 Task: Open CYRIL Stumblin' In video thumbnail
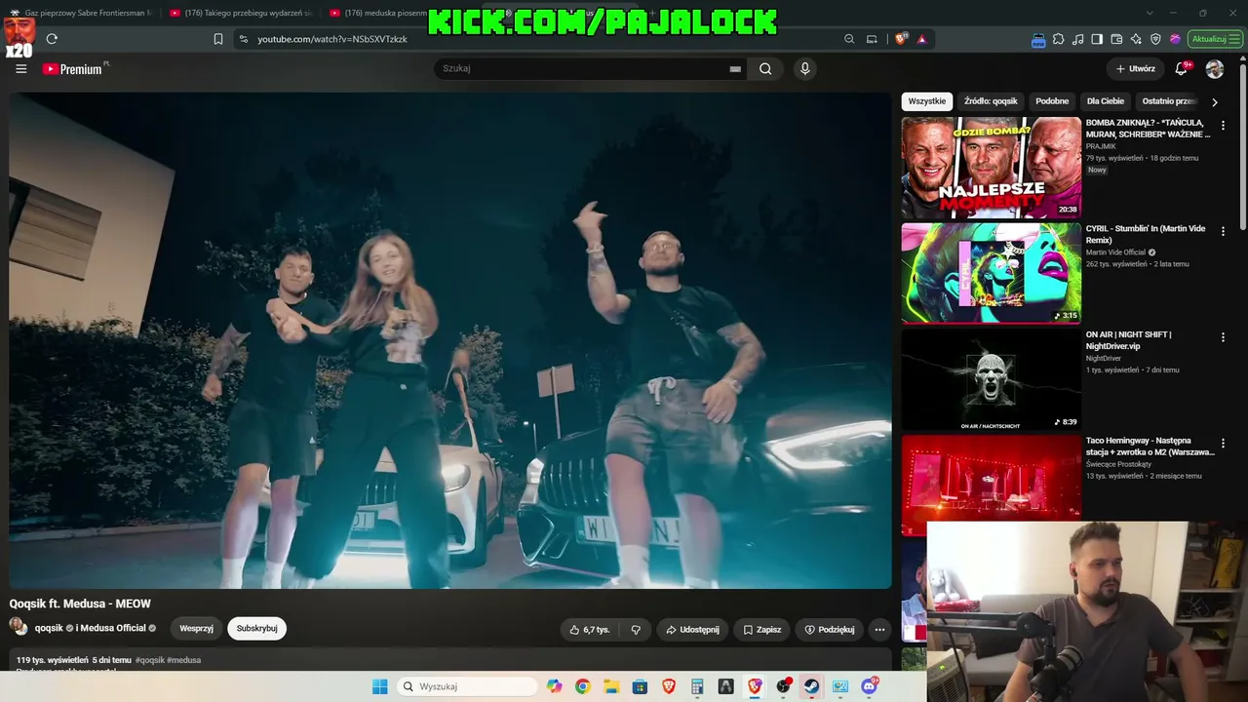pos(991,273)
